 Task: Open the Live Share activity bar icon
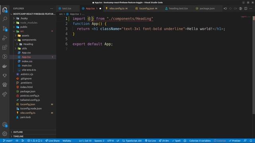(x=5, y=94)
